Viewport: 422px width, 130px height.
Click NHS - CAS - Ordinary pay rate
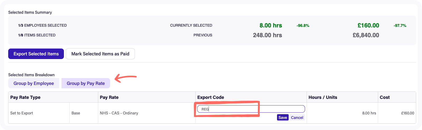(x=119, y=113)
